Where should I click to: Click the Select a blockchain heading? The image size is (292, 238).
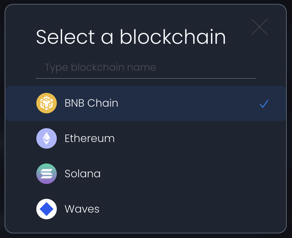coord(131,37)
